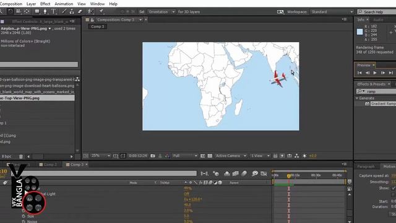Toggle the Transparency Grid
396x223 pixels.
[x=210, y=156]
